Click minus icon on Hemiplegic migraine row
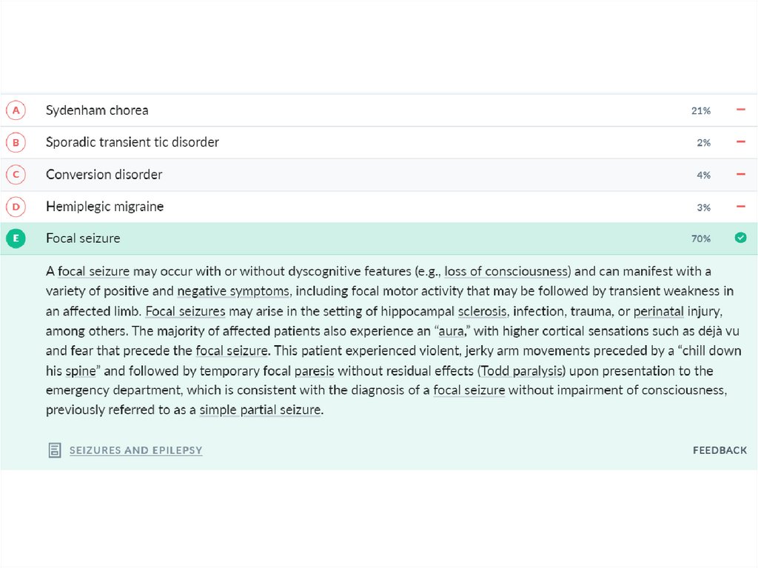This screenshot has height=568, width=758. [x=740, y=207]
